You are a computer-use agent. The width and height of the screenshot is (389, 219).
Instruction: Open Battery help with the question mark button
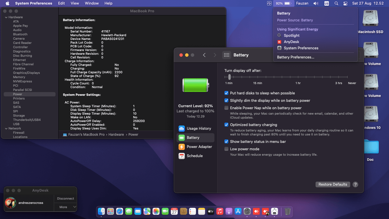point(355,184)
